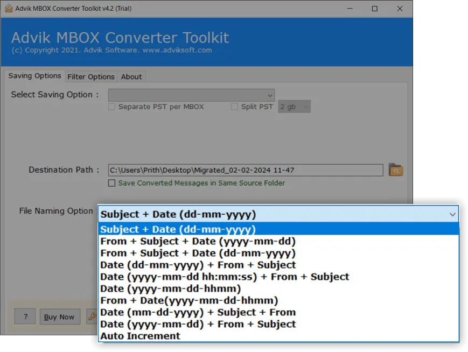Choose highlighted Subject + Date (dd-mm-yyyy) option
This screenshot has width=468, height=352.
[278, 229]
